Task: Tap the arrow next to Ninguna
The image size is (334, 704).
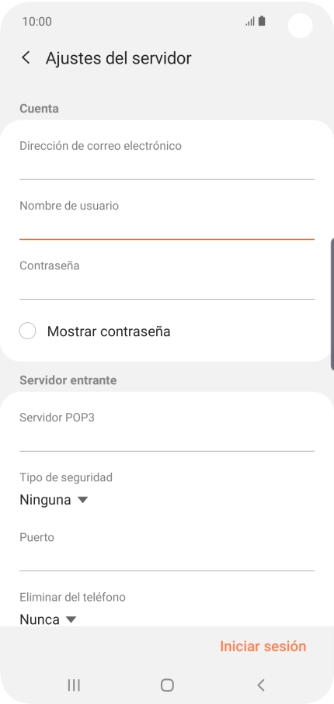Action: pyautogui.click(x=82, y=500)
